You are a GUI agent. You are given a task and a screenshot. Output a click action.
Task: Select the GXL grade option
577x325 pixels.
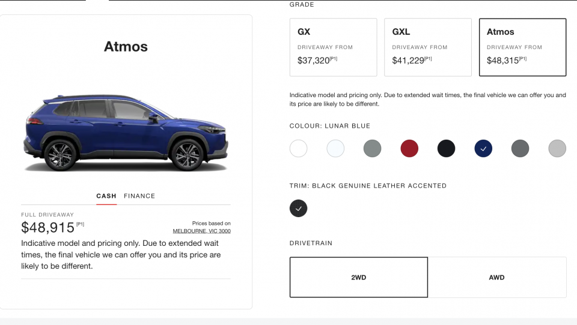428,47
